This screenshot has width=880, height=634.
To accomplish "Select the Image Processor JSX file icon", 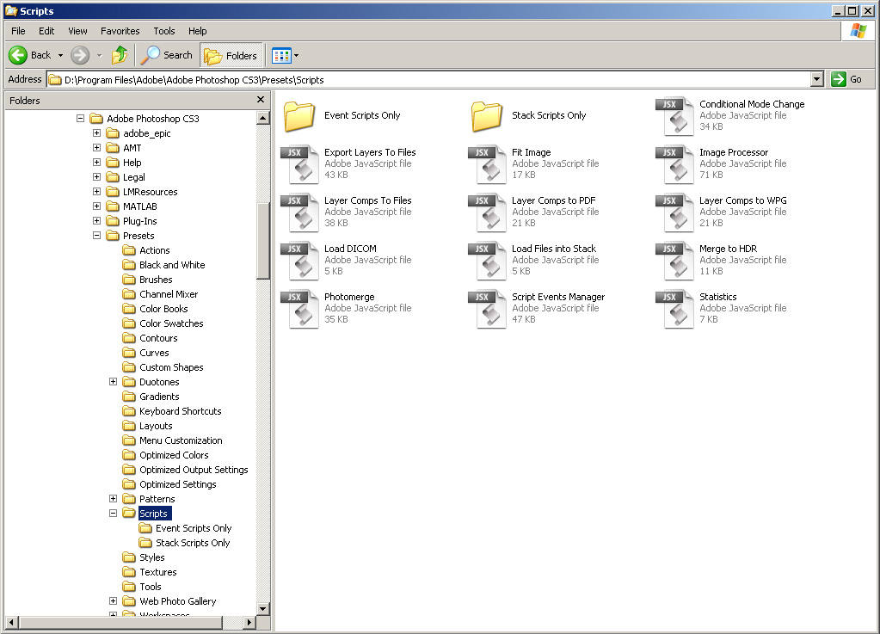I will [x=675, y=164].
